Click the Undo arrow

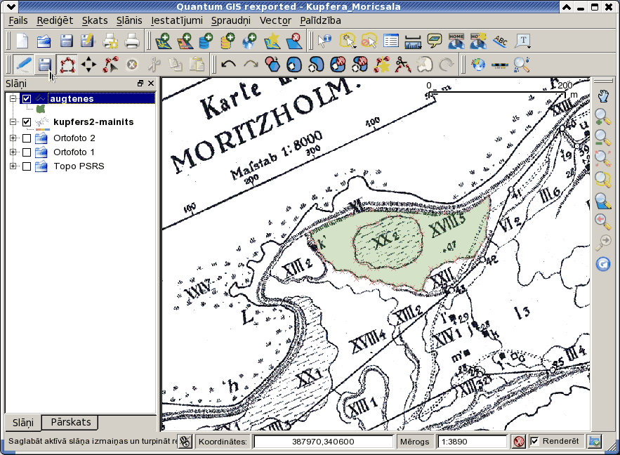(228, 65)
